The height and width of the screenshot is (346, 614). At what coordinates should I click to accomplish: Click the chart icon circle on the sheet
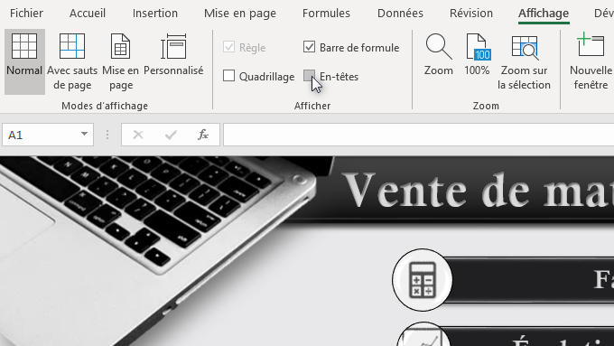click(423, 334)
